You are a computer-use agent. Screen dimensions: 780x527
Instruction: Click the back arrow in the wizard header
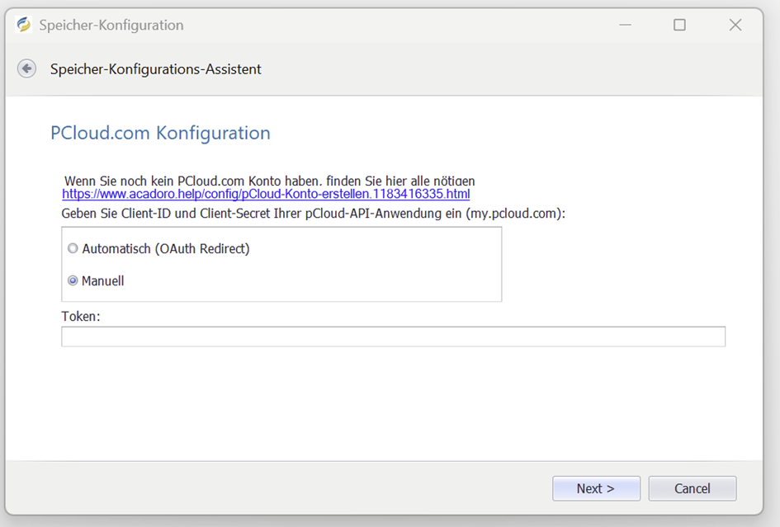coord(27,68)
